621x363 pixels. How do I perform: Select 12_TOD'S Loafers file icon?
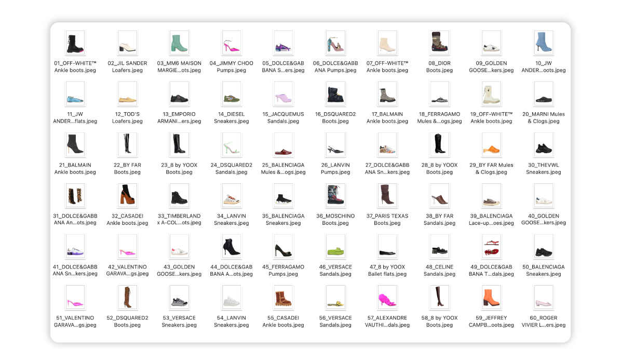(x=127, y=95)
